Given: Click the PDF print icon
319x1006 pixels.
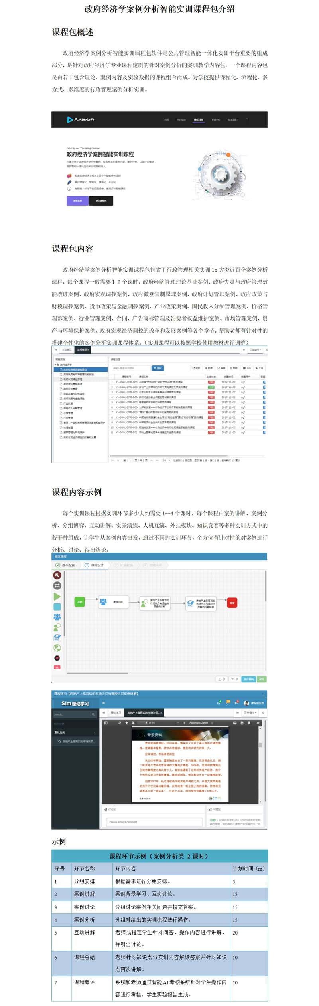Looking at the screenshot, I should [234, 723].
